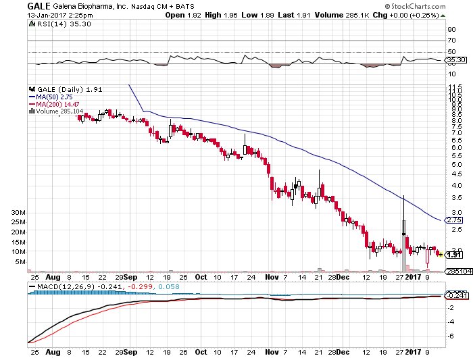Click the Volume 285,104 legend entry
Viewport: 473px width, 358px height.
tap(59, 111)
